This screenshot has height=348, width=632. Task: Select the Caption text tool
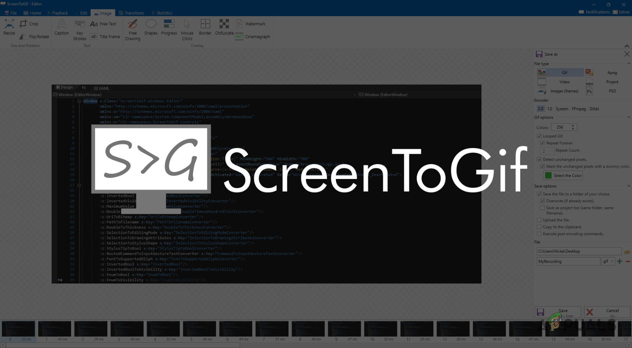[x=61, y=29]
